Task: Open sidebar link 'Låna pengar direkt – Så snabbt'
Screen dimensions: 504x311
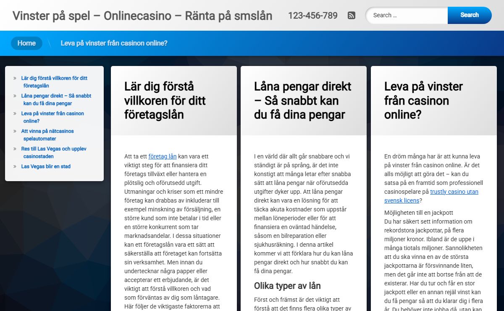Action: [x=56, y=100]
